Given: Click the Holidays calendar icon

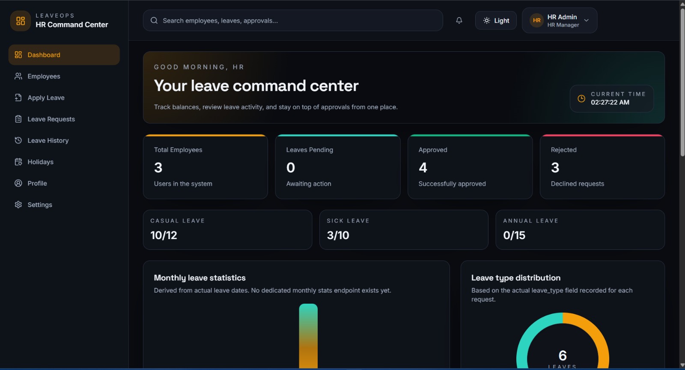Looking at the screenshot, I should 18,162.
